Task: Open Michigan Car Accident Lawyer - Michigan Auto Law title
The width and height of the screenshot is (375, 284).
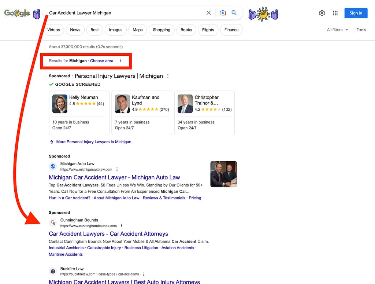Action: (114, 177)
